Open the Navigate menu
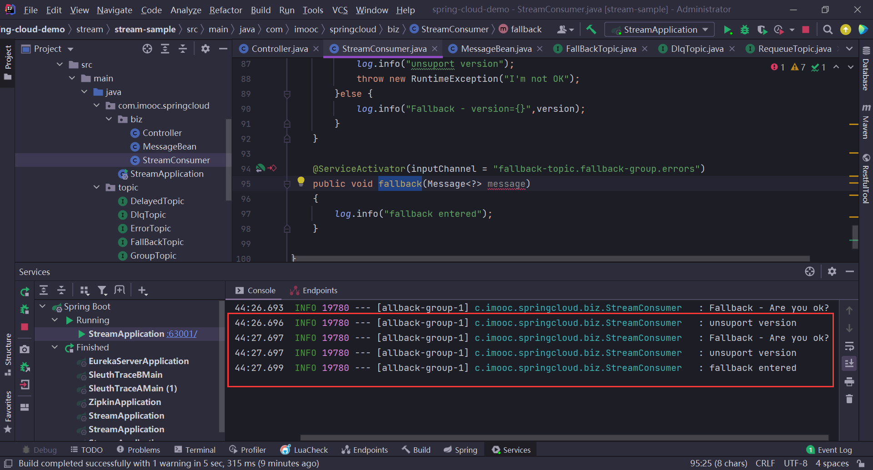The width and height of the screenshot is (873, 470). [x=115, y=10]
